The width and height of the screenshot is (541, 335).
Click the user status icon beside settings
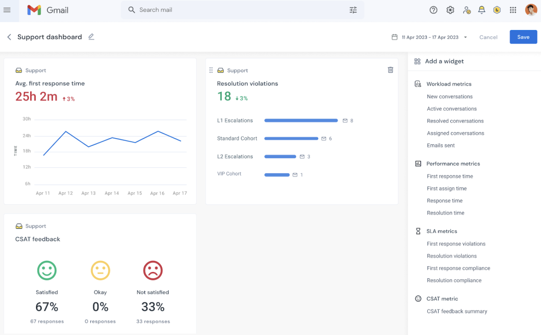coord(467,10)
